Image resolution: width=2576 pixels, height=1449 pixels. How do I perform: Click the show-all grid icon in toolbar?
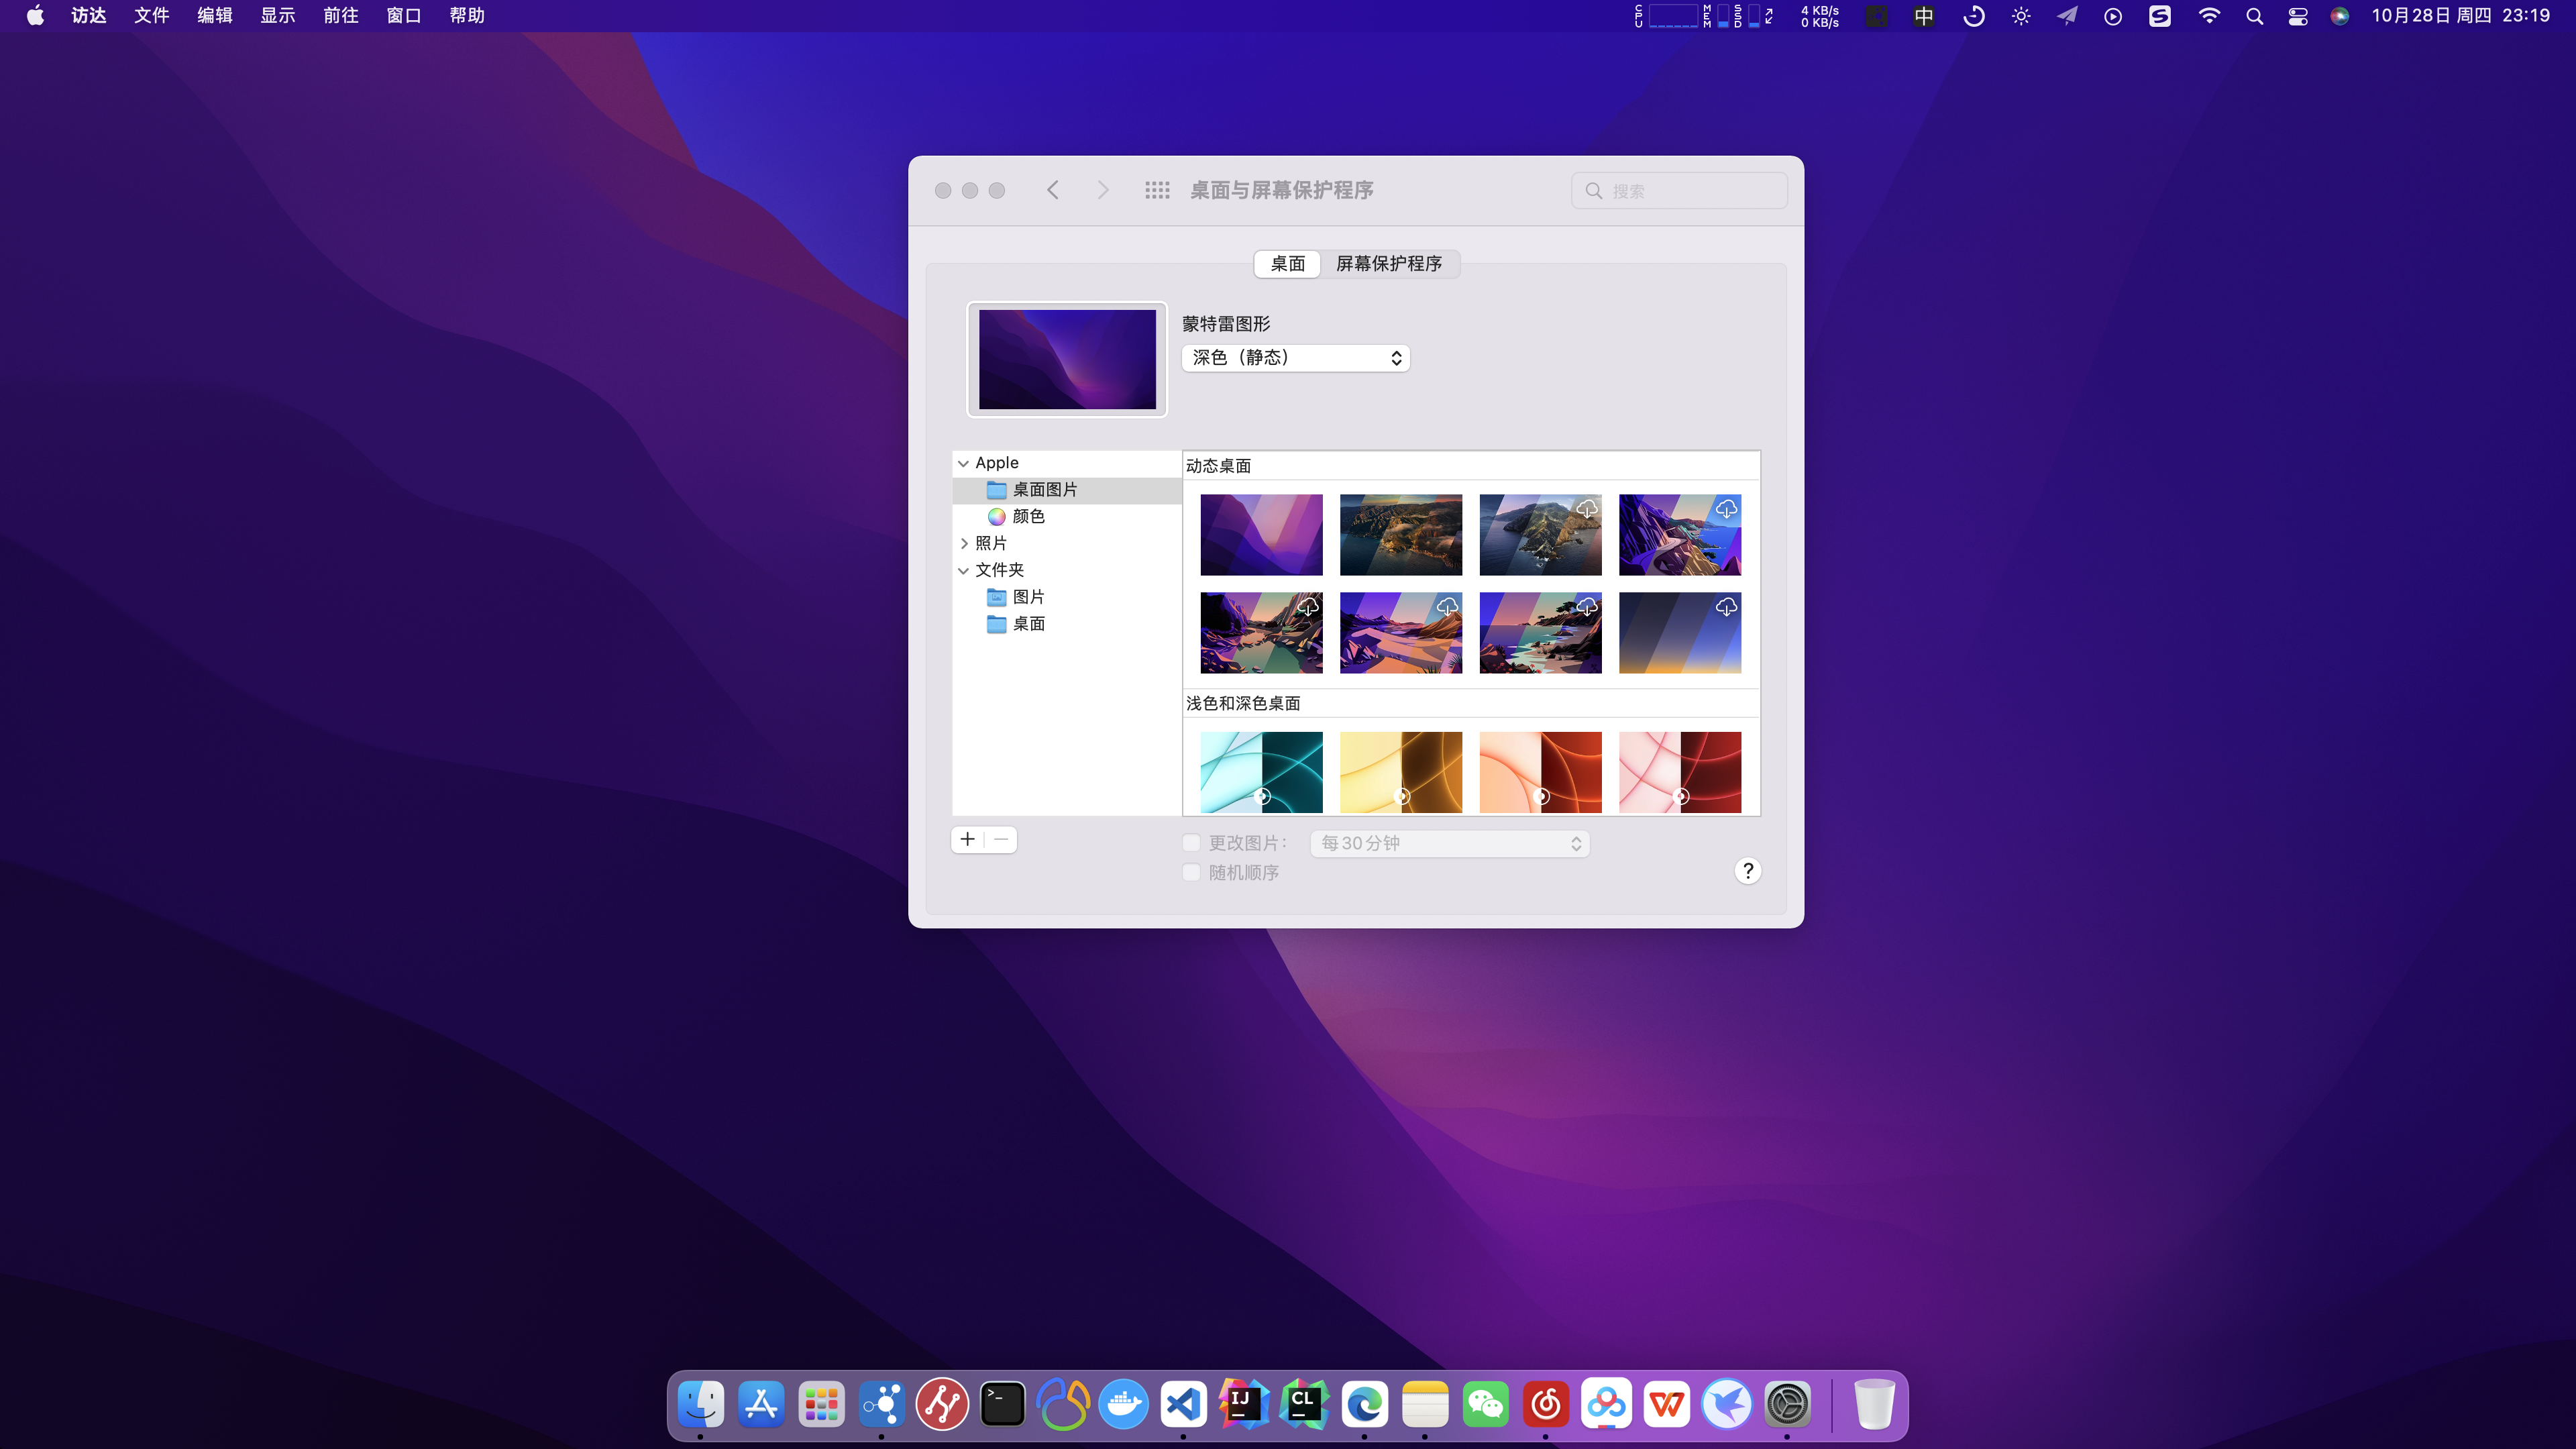pyautogui.click(x=1157, y=190)
